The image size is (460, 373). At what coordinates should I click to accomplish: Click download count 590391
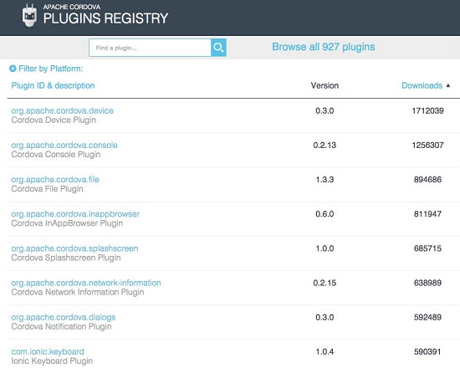click(427, 351)
